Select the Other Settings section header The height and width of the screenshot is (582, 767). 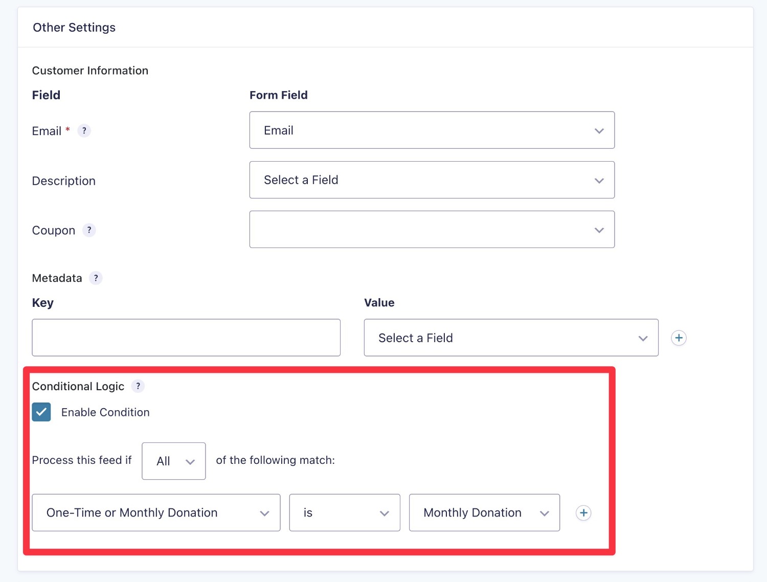click(x=74, y=27)
